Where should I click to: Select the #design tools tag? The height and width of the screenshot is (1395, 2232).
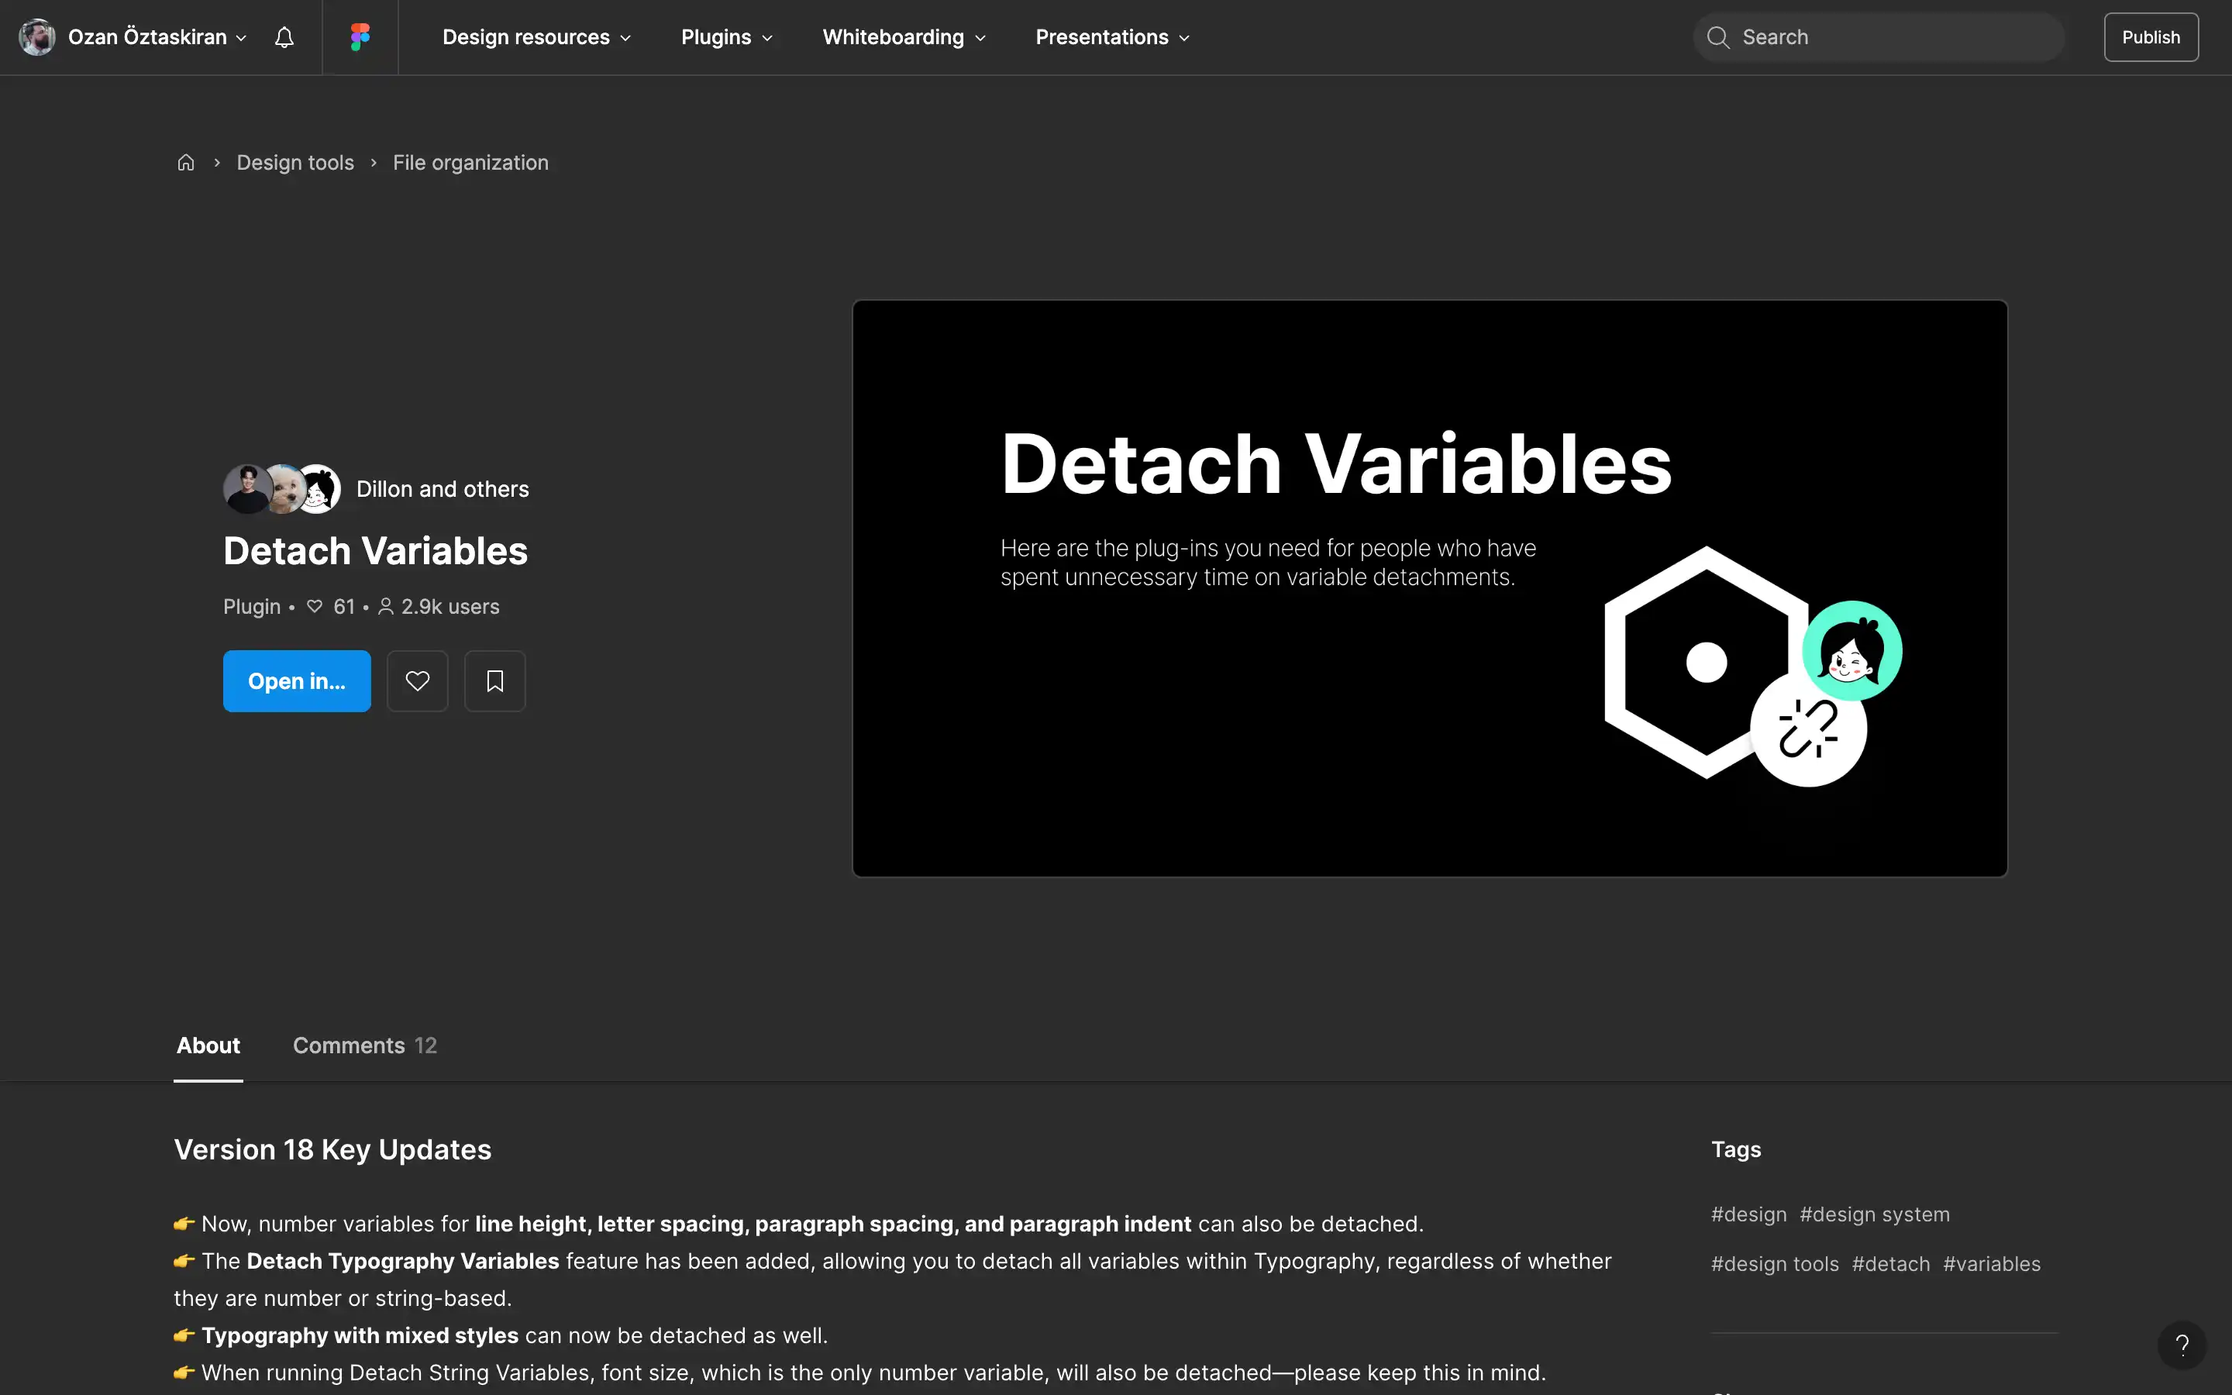pyautogui.click(x=1775, y=1264)
